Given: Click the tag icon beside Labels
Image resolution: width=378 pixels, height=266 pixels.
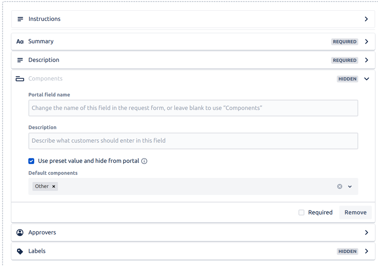Looking at the screenshot, I should [x=20, y=251].
